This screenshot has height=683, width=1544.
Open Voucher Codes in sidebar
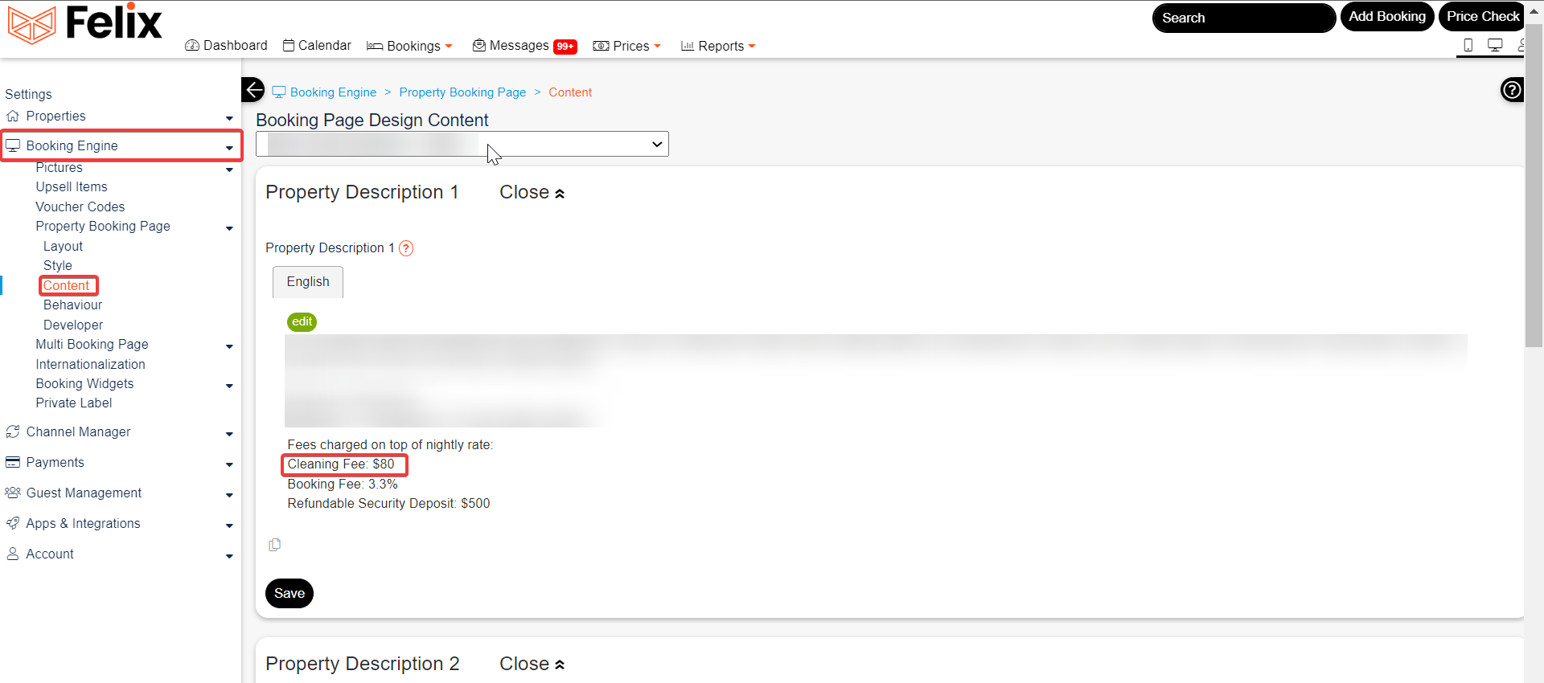point(80,207)
